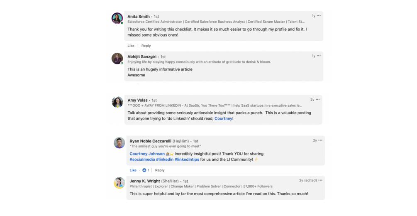Open Anita Smith's profile picture
Screen dimensions: 417x216
(117, 18)
